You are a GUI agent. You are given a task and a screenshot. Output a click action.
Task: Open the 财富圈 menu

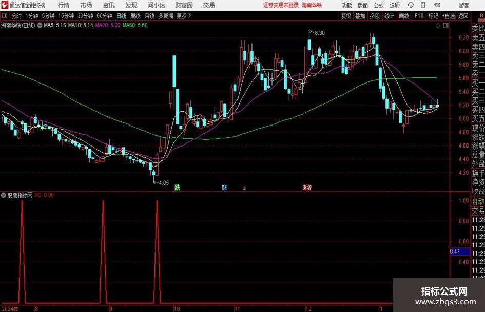coord(184,5)
